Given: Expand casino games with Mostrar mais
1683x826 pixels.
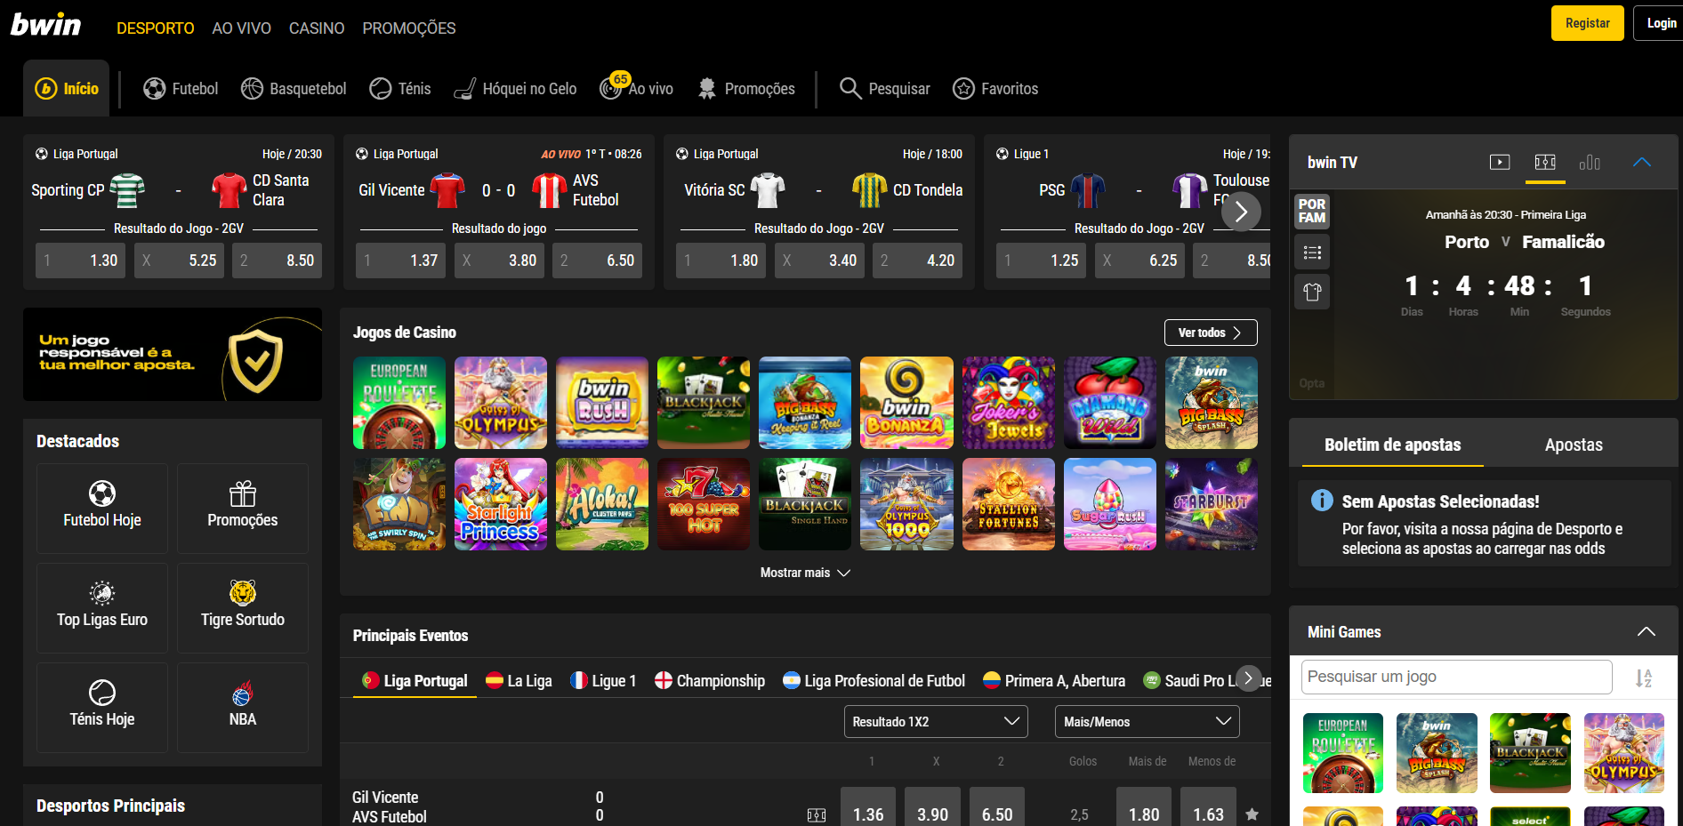Looking at the screenshot, I should coord(805,573).
